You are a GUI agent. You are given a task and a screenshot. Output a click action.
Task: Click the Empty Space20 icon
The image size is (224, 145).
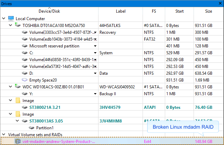25,80
